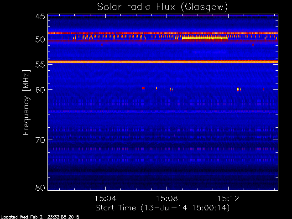Click the thin red line near 49 MHz
The image size is (292, 219).
tap(163, 33)
